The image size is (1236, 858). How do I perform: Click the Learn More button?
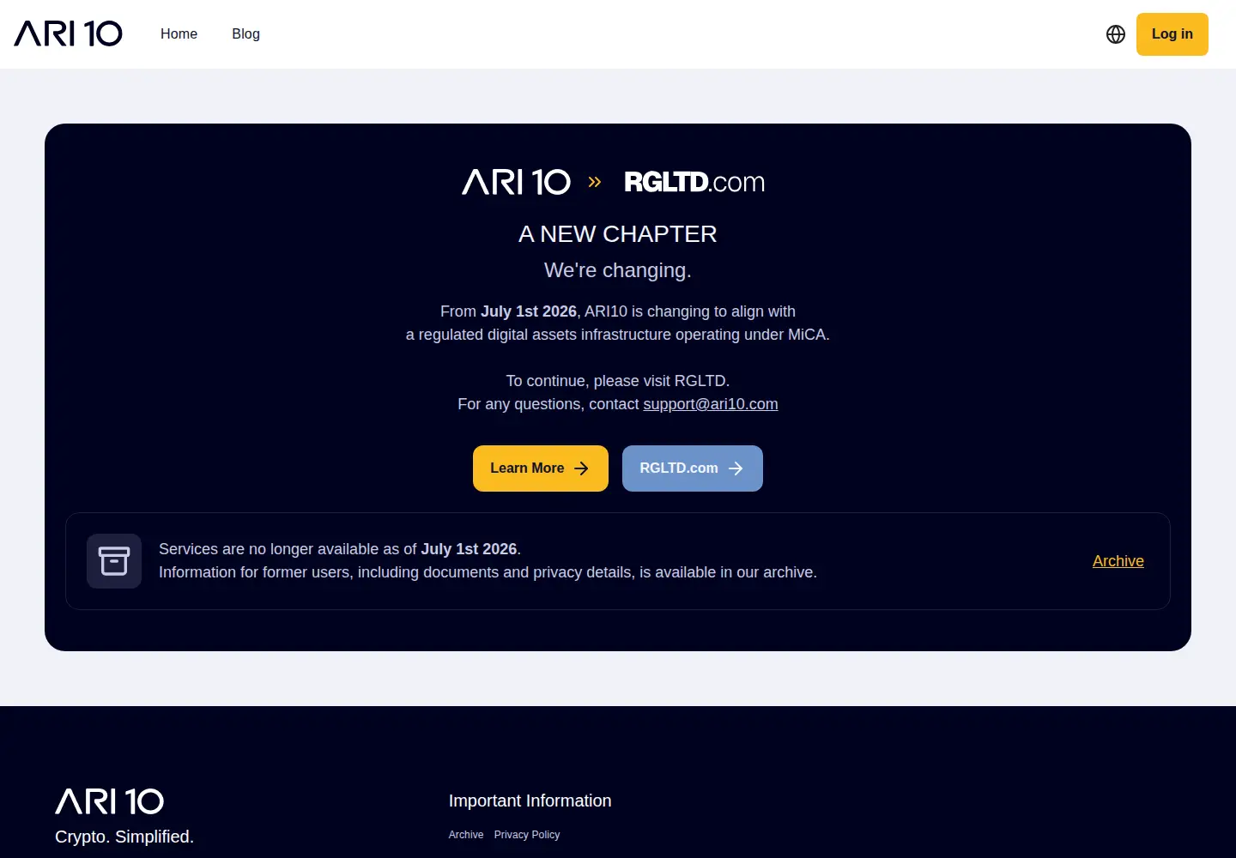[541, 468]
